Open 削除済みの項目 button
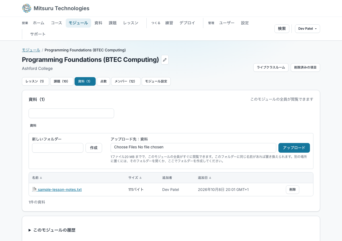 click(x=305, y=67)
